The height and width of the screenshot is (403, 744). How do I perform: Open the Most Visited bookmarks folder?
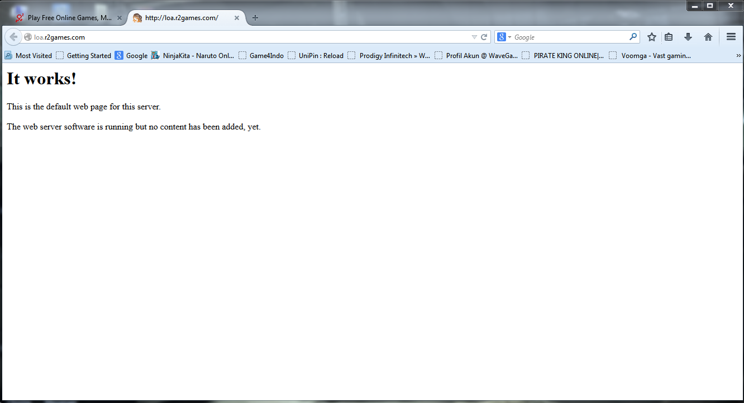click(28, 56)
